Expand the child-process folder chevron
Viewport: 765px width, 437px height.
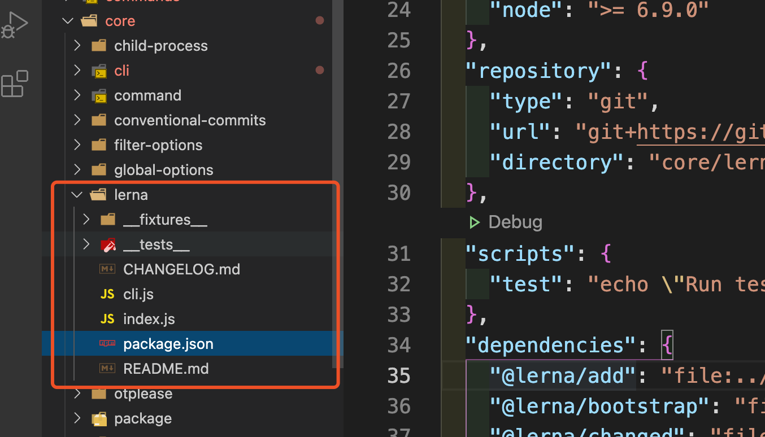click(x=77, y=46)
